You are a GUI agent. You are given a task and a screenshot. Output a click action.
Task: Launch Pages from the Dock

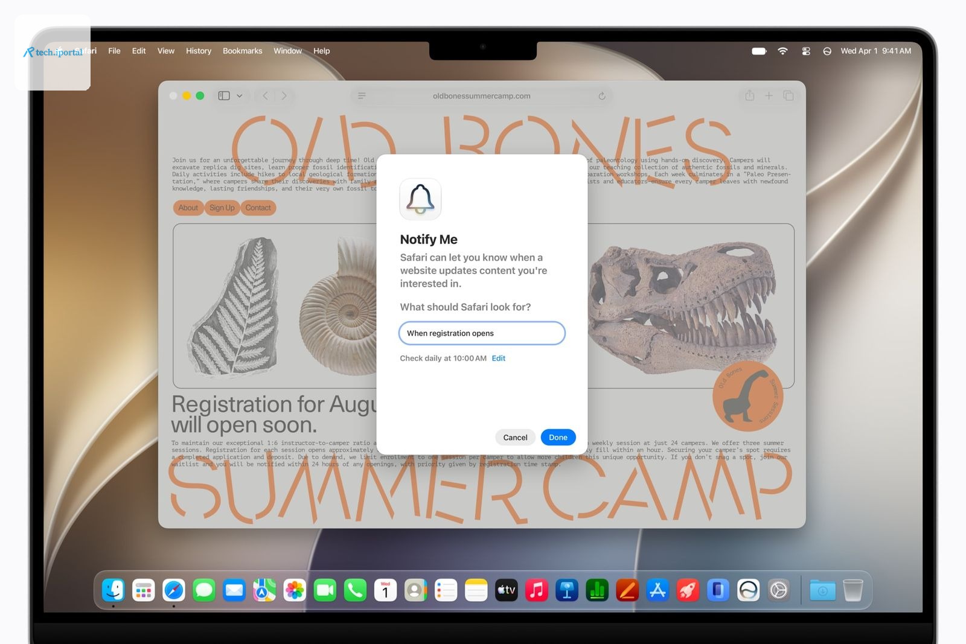627,590
